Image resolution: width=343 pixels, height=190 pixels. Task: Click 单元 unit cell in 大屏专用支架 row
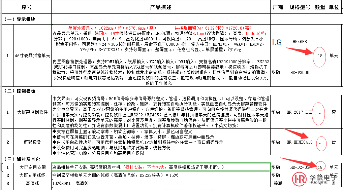click(x=334, y=167)
